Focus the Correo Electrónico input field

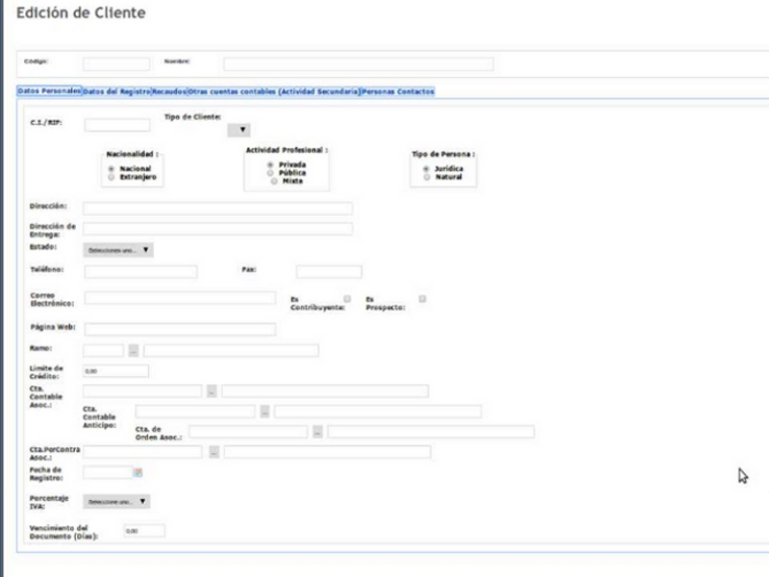tap(180, 299)
